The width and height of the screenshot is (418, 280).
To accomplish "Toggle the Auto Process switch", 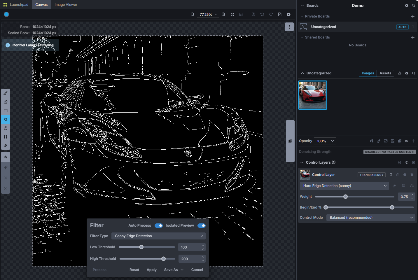I will (x=159, y=225).
